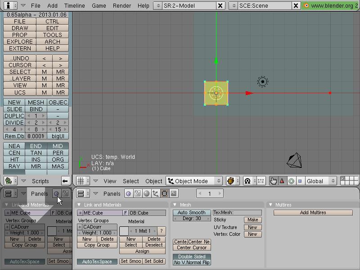Click the material color swatch

pos(124,231)
